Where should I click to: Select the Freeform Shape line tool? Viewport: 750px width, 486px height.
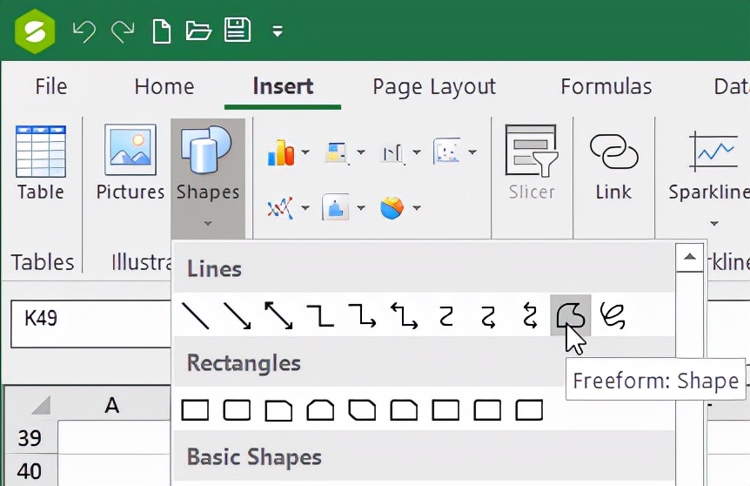pyautogui.click(x=571, y=316)
